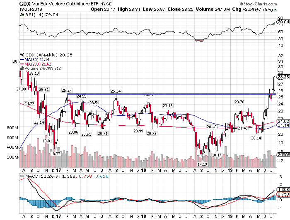Click the Close 28.25 value in header
The height and width of the screenshot is (220, 290).
[180, 9]
